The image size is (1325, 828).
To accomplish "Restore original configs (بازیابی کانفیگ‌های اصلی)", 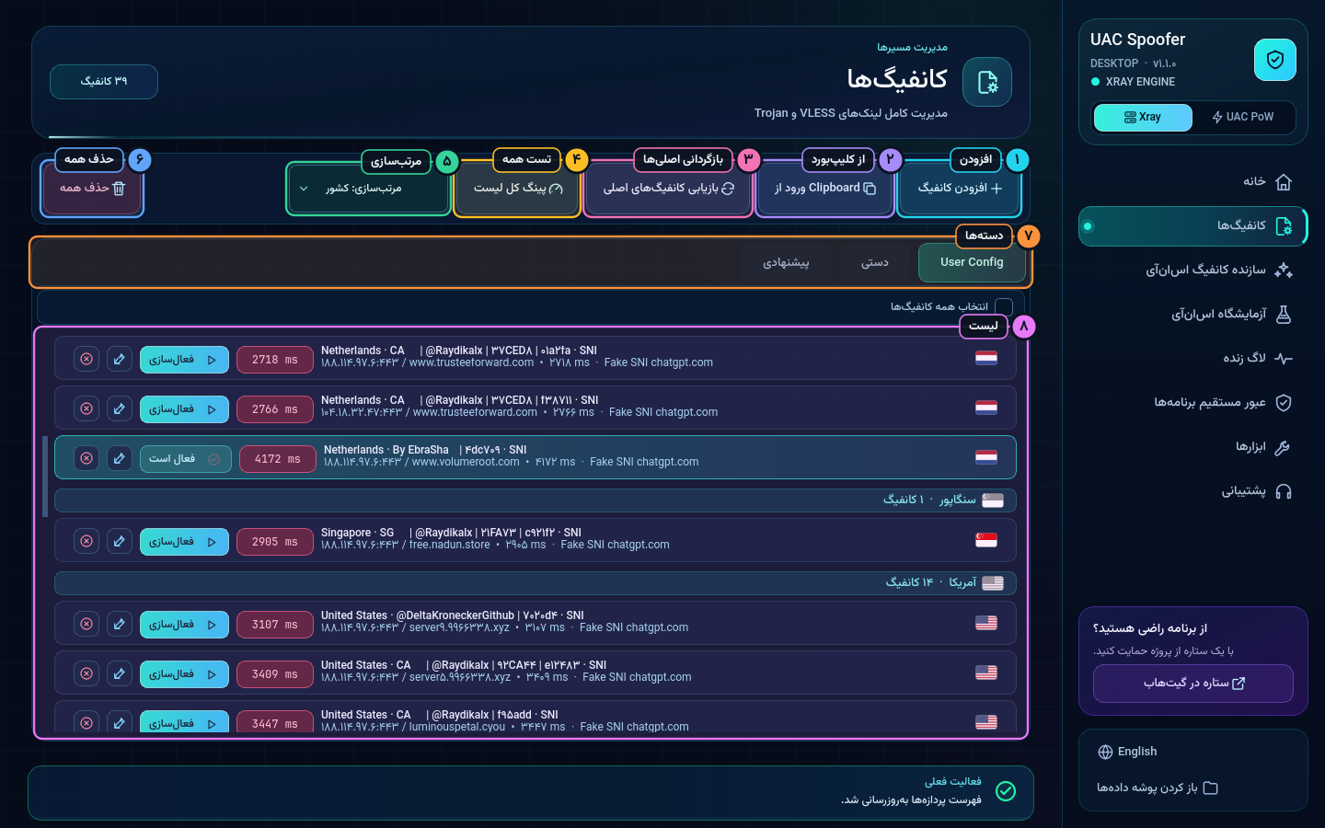I will 669,189.
